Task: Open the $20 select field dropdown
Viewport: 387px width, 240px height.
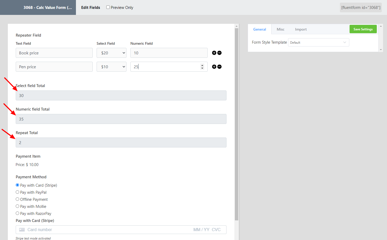Action: [x=111, y=53]
